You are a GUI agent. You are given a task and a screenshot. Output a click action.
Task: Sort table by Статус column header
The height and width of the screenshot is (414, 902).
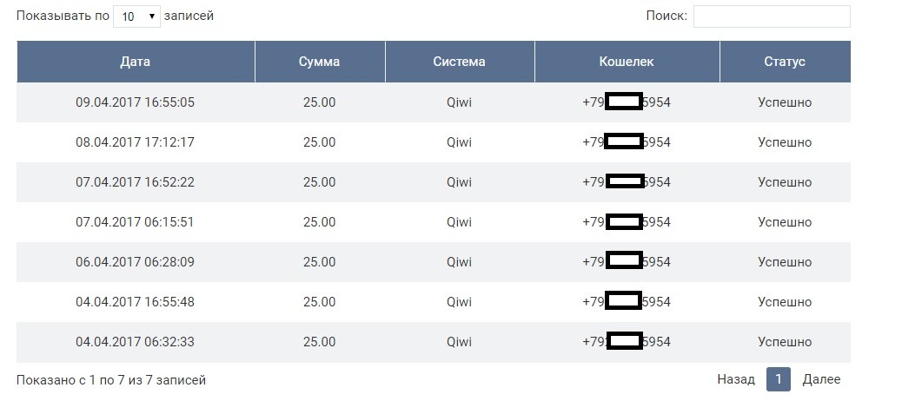[785, 62]
